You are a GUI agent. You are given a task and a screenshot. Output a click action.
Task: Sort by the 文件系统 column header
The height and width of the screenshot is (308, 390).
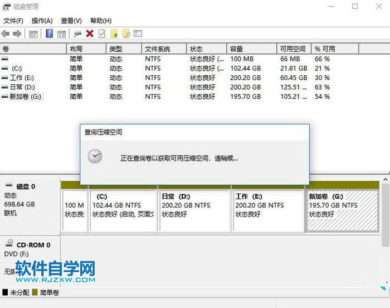coord(164,49)
